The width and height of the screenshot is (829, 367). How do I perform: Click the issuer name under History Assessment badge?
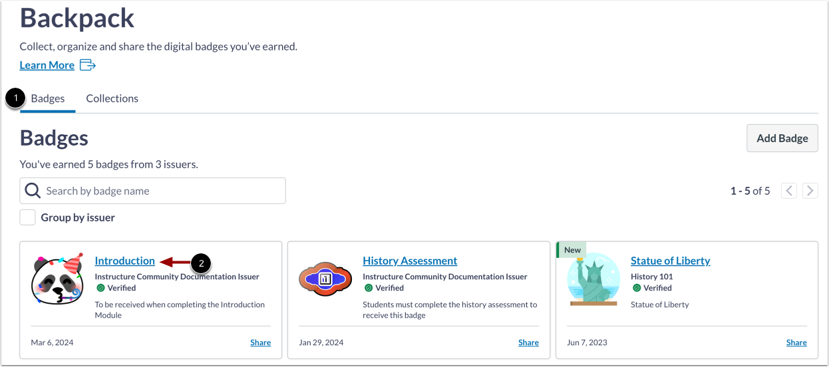coord(445,277)
